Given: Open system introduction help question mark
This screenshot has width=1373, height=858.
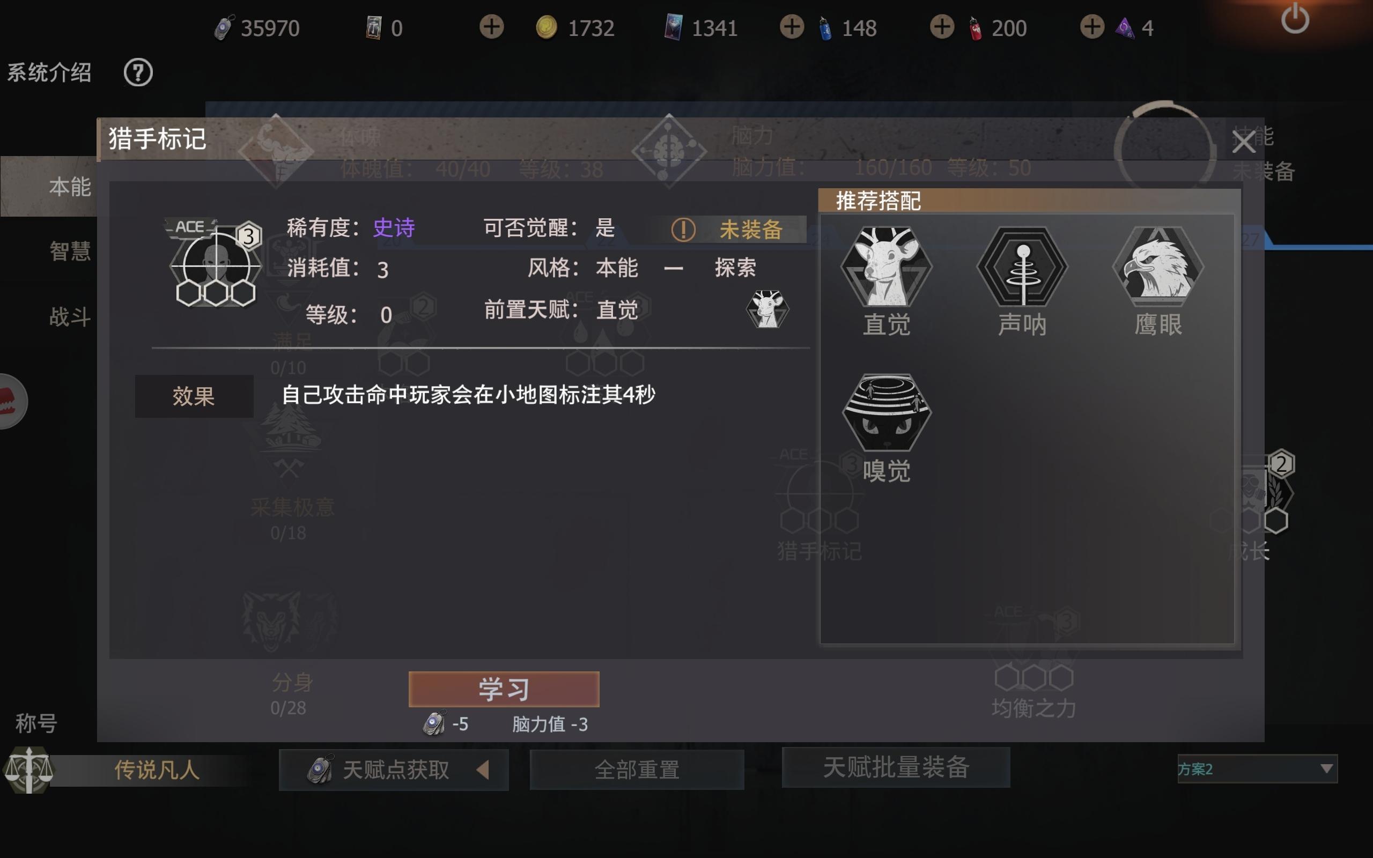Looking at the screenshot, I should tap(138, 72).
